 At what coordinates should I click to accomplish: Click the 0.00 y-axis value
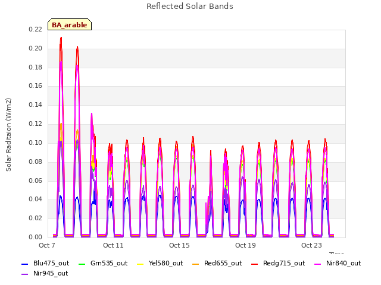pos(36,237)
